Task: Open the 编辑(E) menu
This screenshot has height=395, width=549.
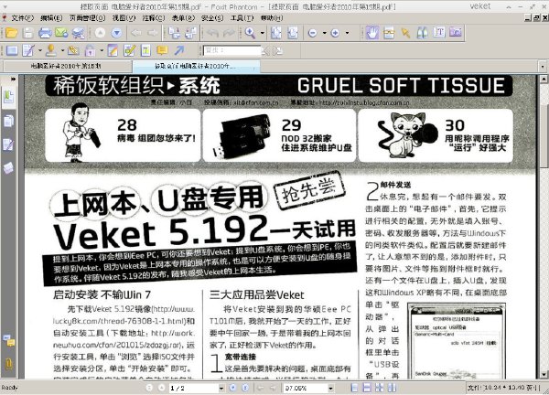Action: tap(51, 18)
